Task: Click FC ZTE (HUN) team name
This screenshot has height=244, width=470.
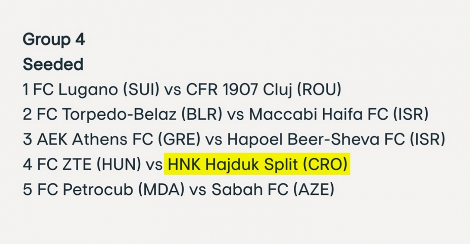Action: point(89,165)
